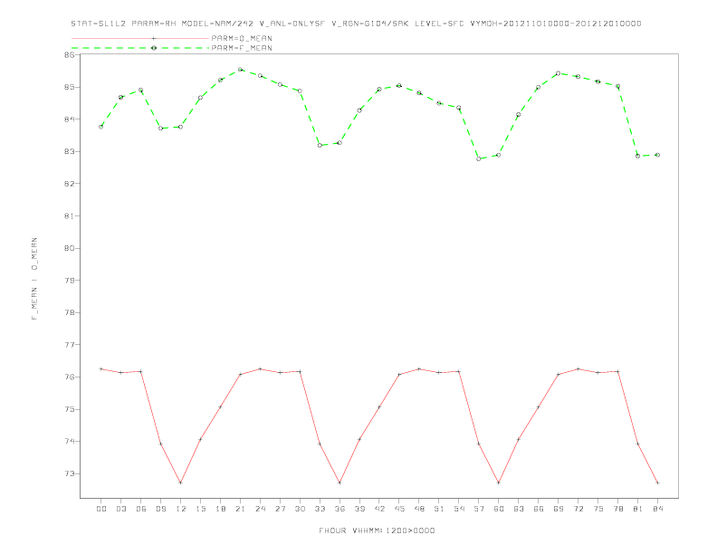
Task: Click the y-axis tick label 76
Action: coord(70,377)
